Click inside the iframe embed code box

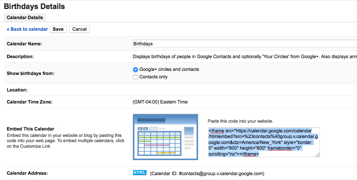pyautogui.click(x=264, y=142)
